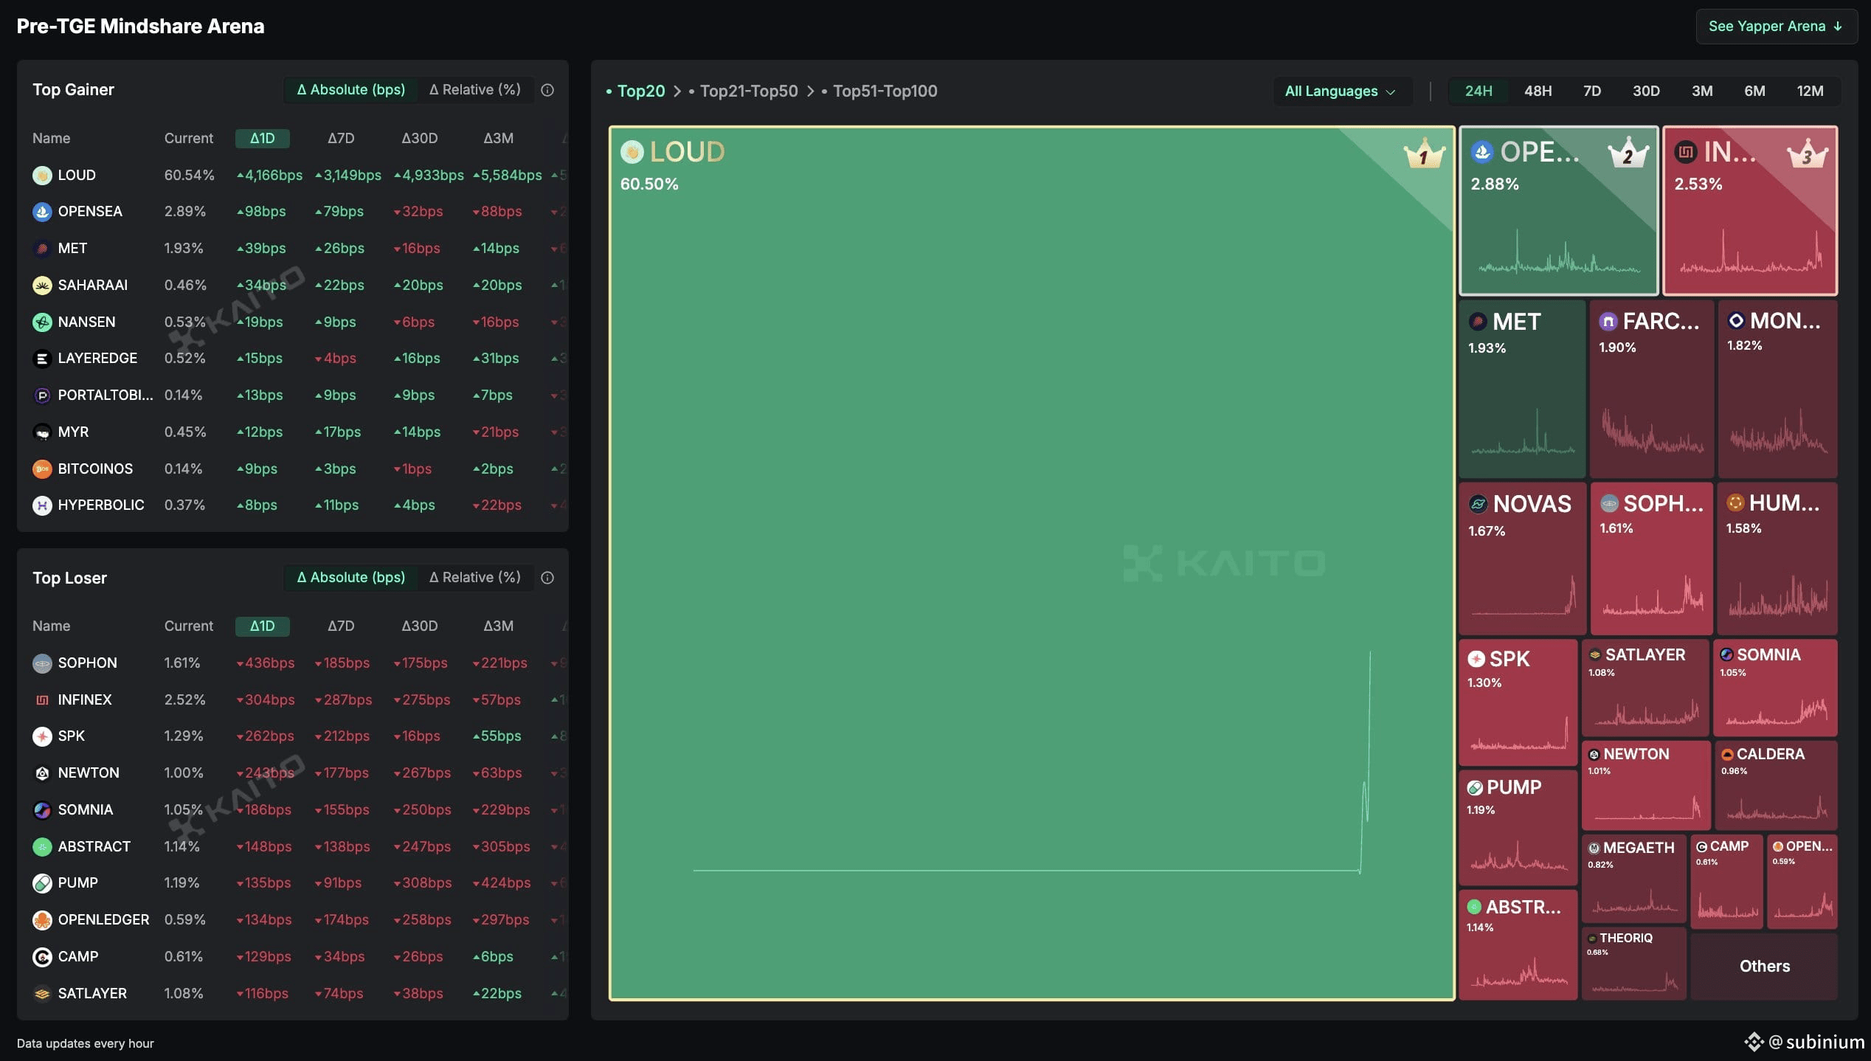This screenshot has width=1871, height=1061.
Task: Switch Top Gainer to Relative (%) mode
Action: (475, 90)
